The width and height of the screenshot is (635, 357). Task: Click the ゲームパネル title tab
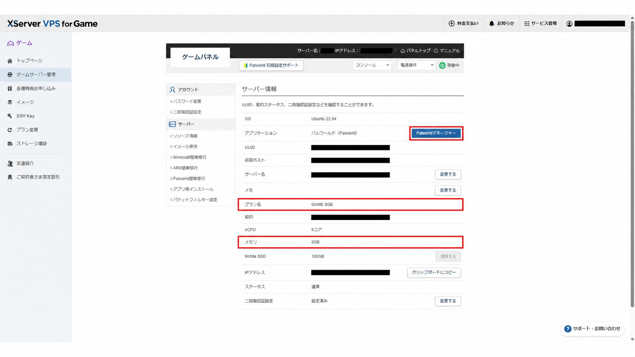click(x=200, y=57)
